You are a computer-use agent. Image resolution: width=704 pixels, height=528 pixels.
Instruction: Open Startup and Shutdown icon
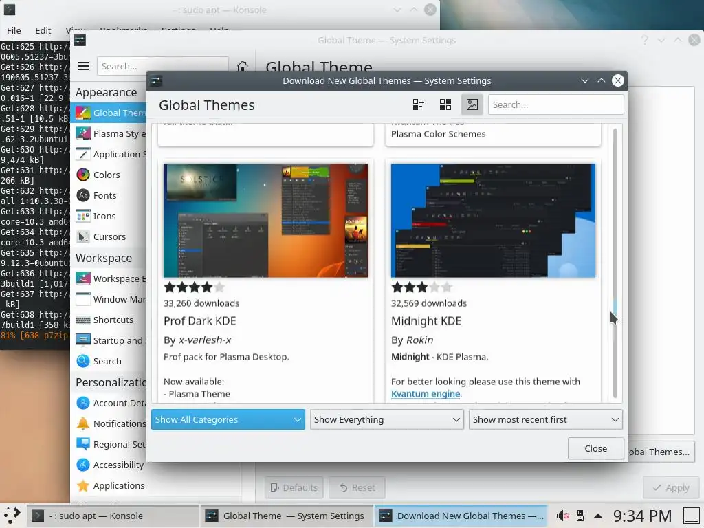(x=83, y=340)
